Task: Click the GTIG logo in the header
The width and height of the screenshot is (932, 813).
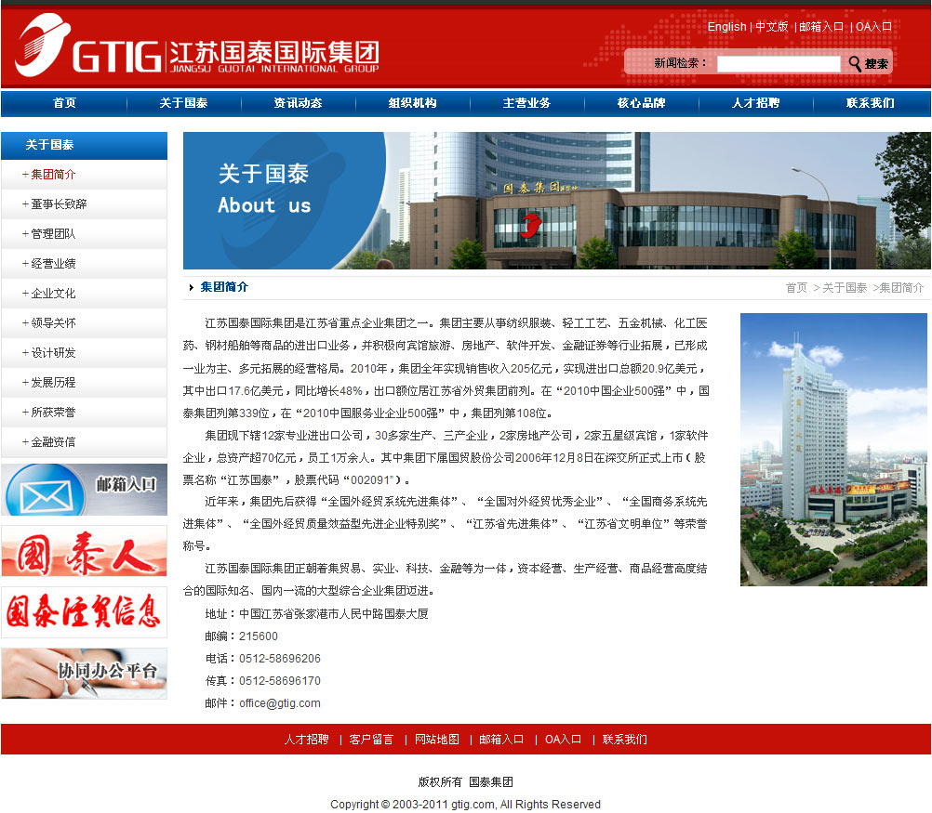Action: coord(197,46)
